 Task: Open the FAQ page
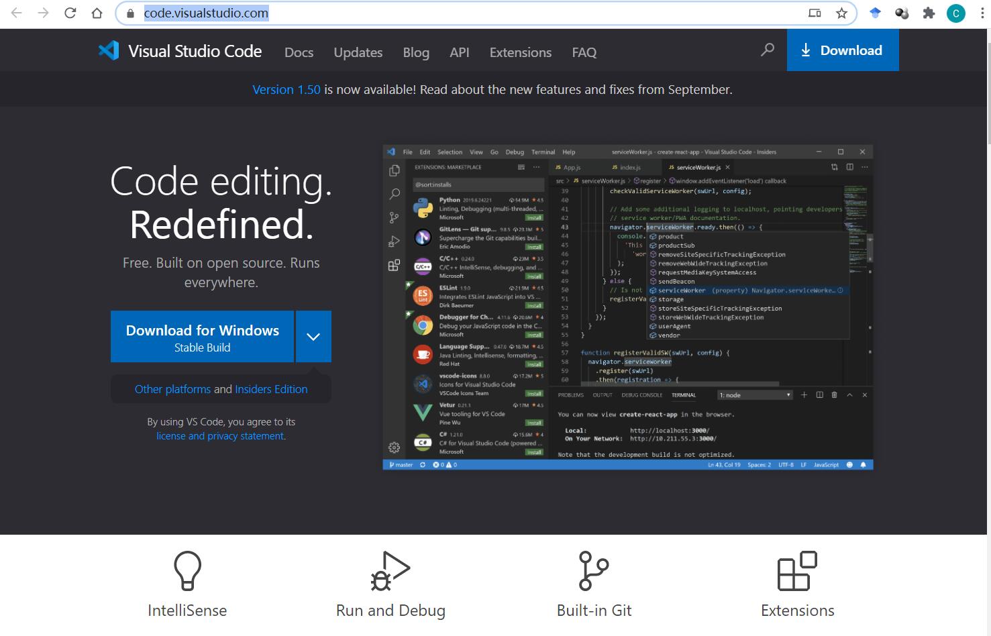pyautogui.click(x=584, y=52)
